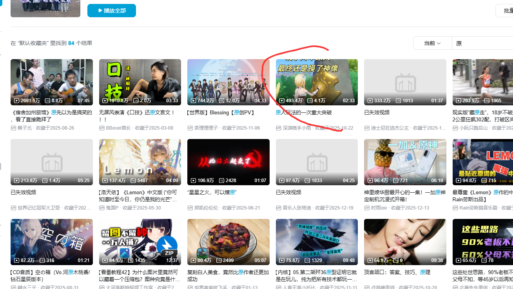
Task: Click the play triangle icon in 播放全部
Action: click(x=100, y=11)
